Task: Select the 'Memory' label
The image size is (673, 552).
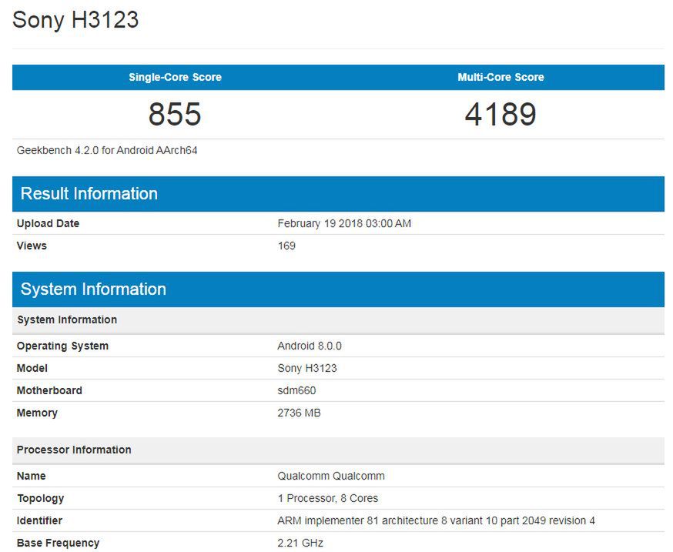Action: click(37, 413)
